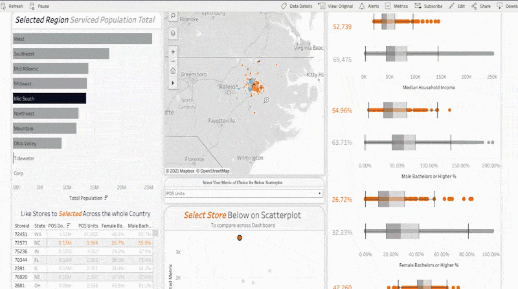Open the POS Units metric dropdown
This screenshot has width=518, height=289.
point(243,193)
